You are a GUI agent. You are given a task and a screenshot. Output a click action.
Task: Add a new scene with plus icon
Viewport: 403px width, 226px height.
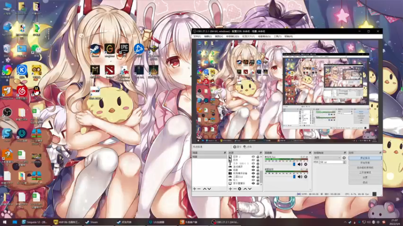click(194, 189)
